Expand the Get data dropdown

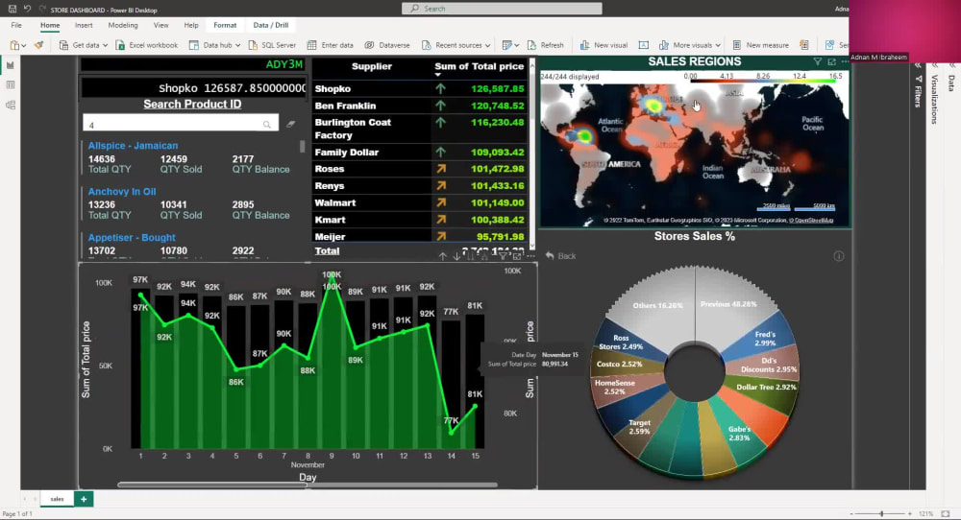click(x=105, y=46)
